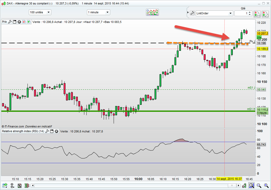Detach the Prix panel window icon

coord(15,22)
